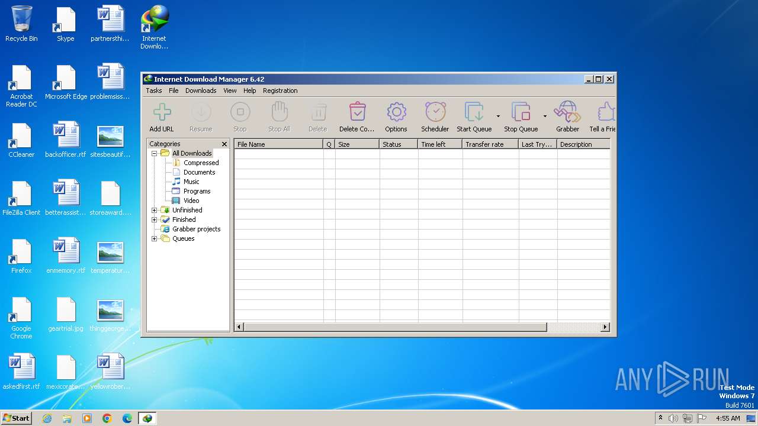Select the Firefox desktop shortcut
This screenshot has width=758, height=426.
click(x=21, y=256)
